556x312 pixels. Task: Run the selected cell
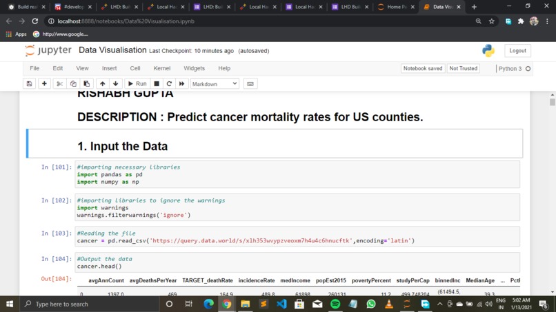[137, 84]
